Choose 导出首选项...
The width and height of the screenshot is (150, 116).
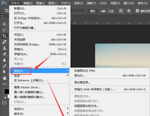[x=109, y=83]
